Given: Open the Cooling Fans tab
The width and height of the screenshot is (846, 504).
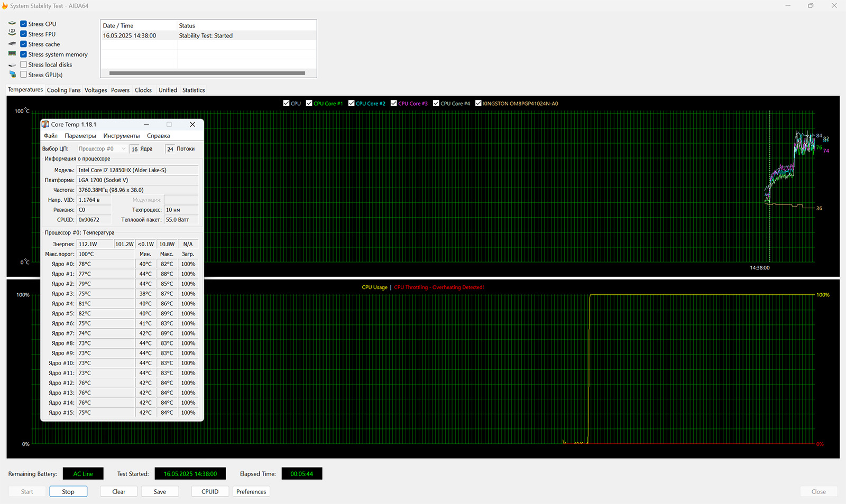Looking at the screenshot, I should (x=63, y=90).
